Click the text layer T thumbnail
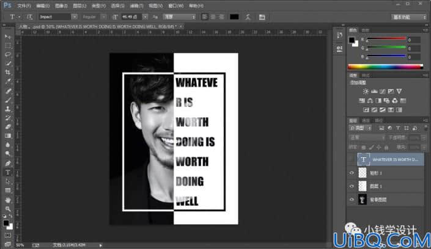This screenshot has width=431, height=249. (x=363, y=159)
